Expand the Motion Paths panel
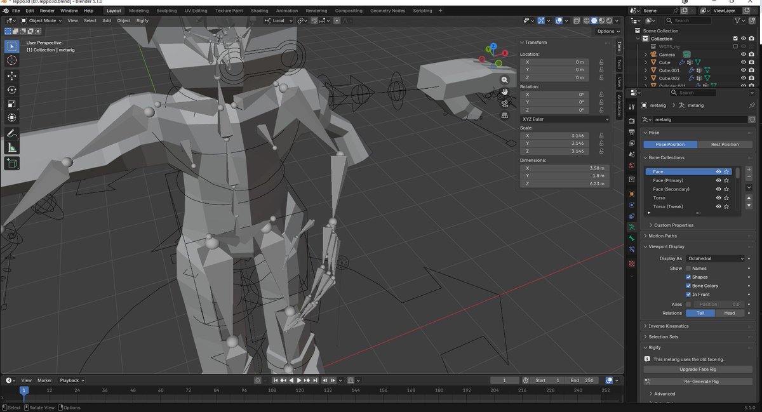Image resolution: width=762 pixels, height=412 pixels. (x=662, y=236)
